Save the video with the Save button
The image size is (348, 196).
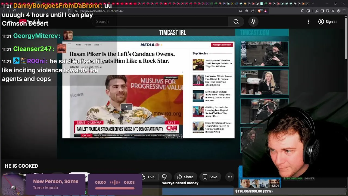(x=210, y=177)
